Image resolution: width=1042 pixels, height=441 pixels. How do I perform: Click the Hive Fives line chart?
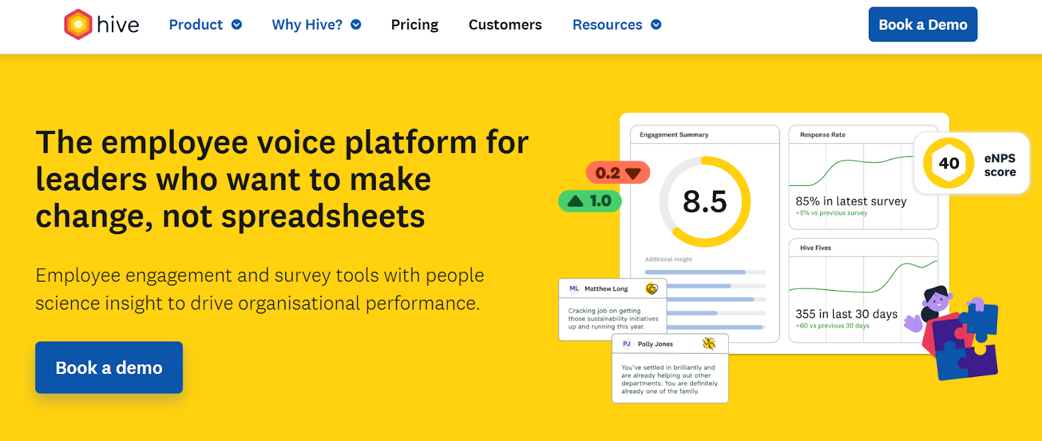(x=864, y=278)
